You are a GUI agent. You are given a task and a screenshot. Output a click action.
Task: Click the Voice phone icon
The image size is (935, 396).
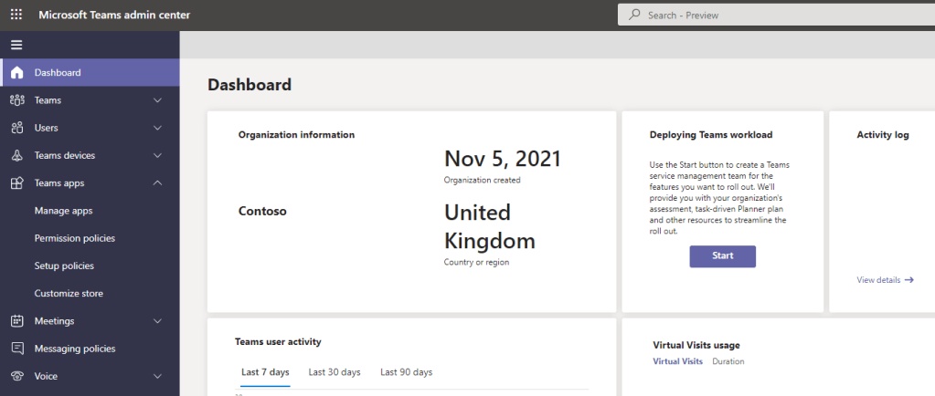coord(16,376)
